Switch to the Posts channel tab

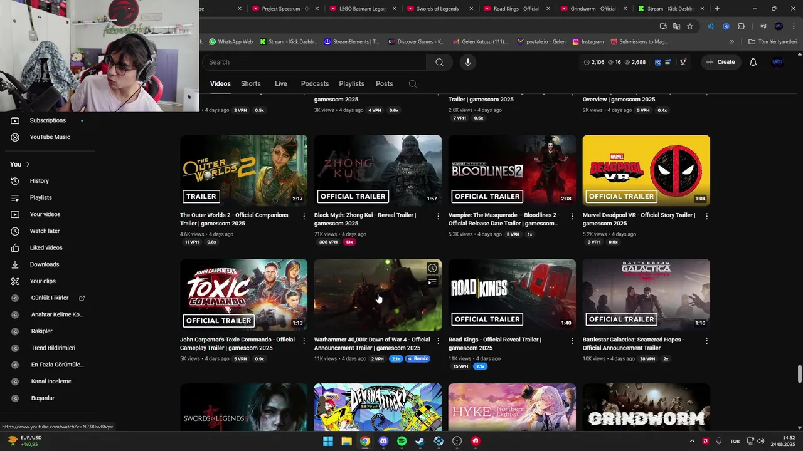click(x=385, y=84)
